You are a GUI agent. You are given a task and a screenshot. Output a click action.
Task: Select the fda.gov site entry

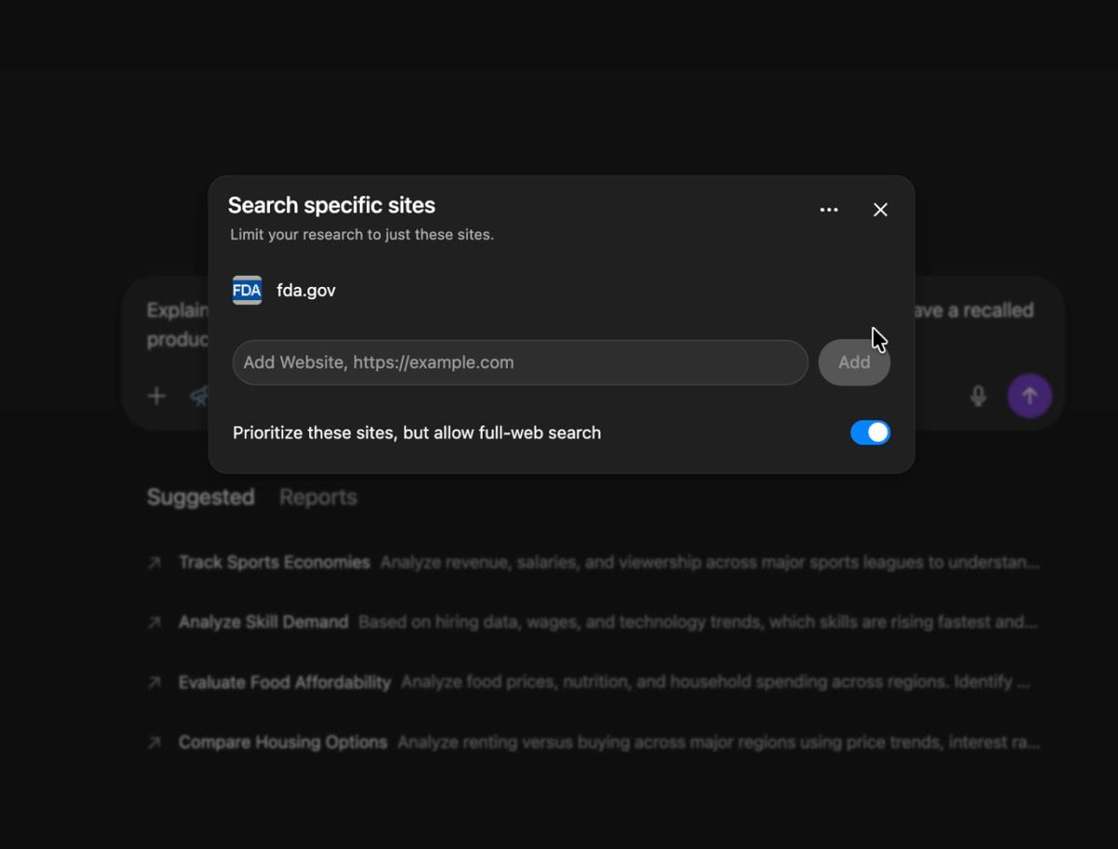[x=307, y=291]
